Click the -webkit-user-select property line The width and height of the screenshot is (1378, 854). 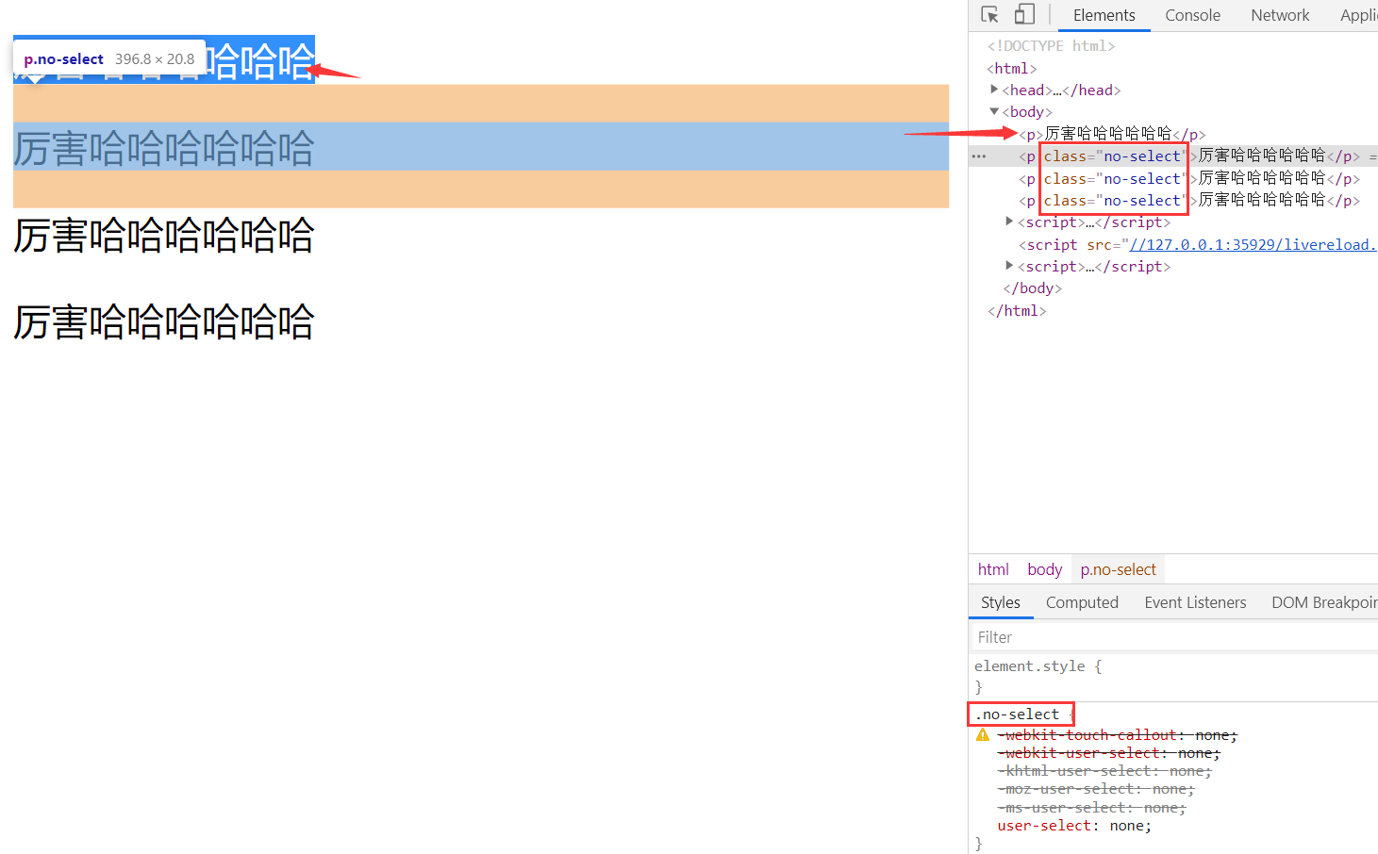1109,753
